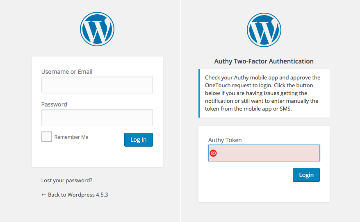Click the blue left border of the notice
Screen dimensions: 360x222
(x=199, y=93)
